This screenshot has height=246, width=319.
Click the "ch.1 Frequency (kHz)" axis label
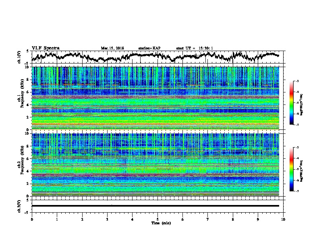(21, 93)
